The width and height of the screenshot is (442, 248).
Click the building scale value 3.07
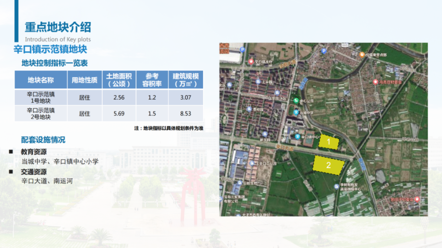pos(186,97)
